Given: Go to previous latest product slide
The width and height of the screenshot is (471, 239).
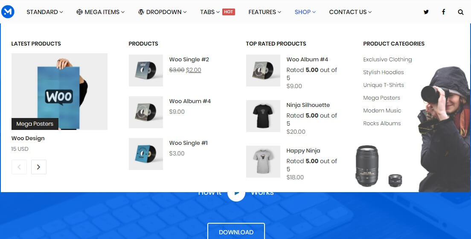Looking at the screenshot, I should [x=19, y=167].
